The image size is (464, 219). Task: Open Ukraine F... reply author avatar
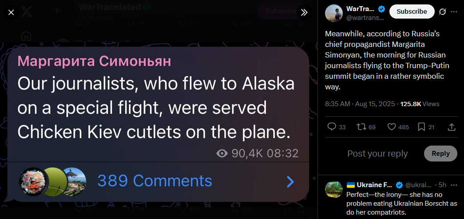pyautogui.click(x=334, y=189)
